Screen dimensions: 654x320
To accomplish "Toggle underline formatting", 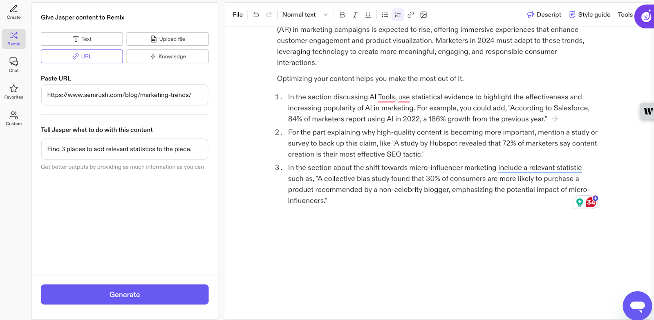I will pyautogui.click(x=368, y=15).
